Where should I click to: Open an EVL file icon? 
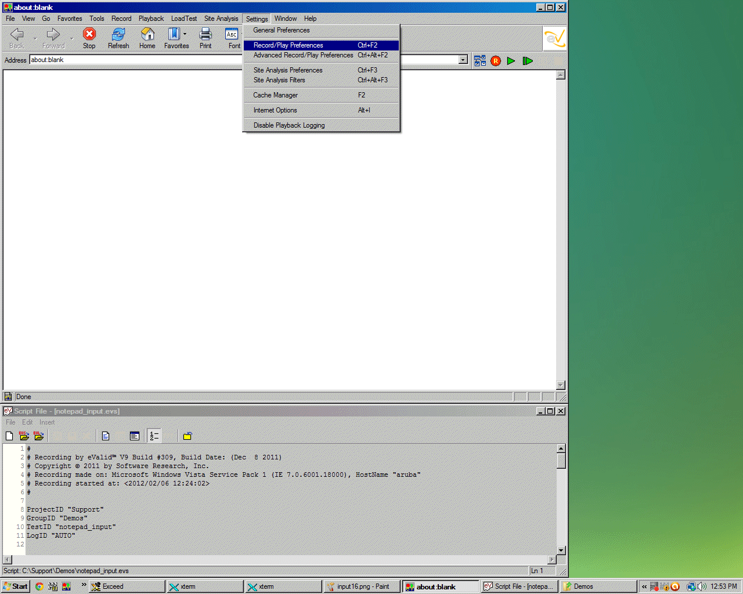[x=39, y=436]
